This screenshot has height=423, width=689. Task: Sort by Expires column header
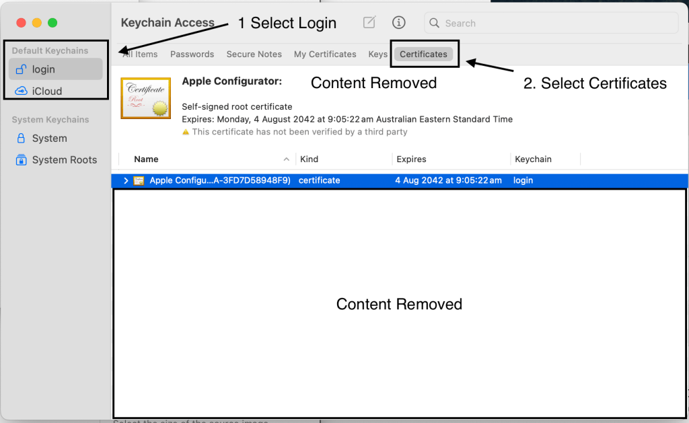tap(411, 159)
